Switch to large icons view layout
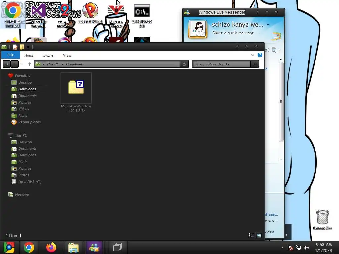Image resolution: width=339 pixels, height=254 pixels. click(259, 235)
